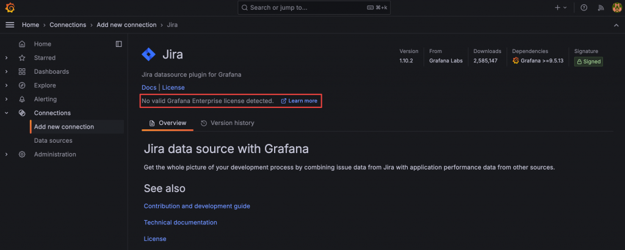Open the hamburger menu toggle
The width and height of the screenshot is (625, 250).
pyautogui.click(x=10, y=24)
